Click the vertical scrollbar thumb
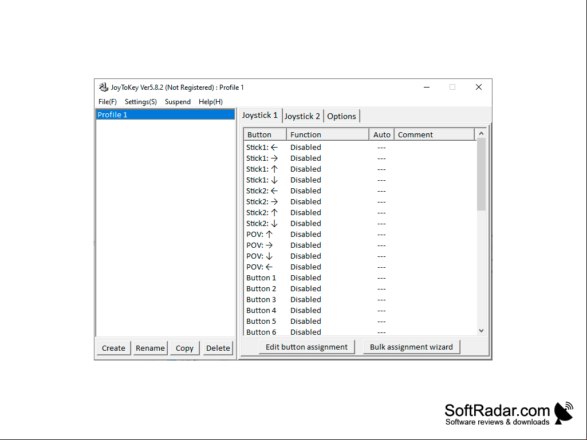Screen dimensions: 587x440 (x=482, y=175)
